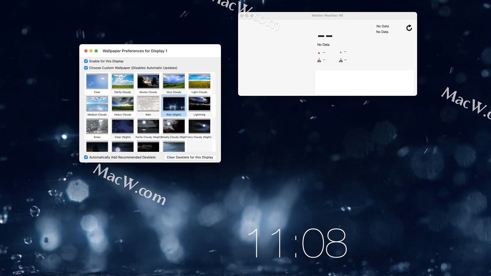This screenshot has width=491, height=276.
Task: Minimize Wallpaper Preferences with the yellow button
Action: [x=91, y=51]
